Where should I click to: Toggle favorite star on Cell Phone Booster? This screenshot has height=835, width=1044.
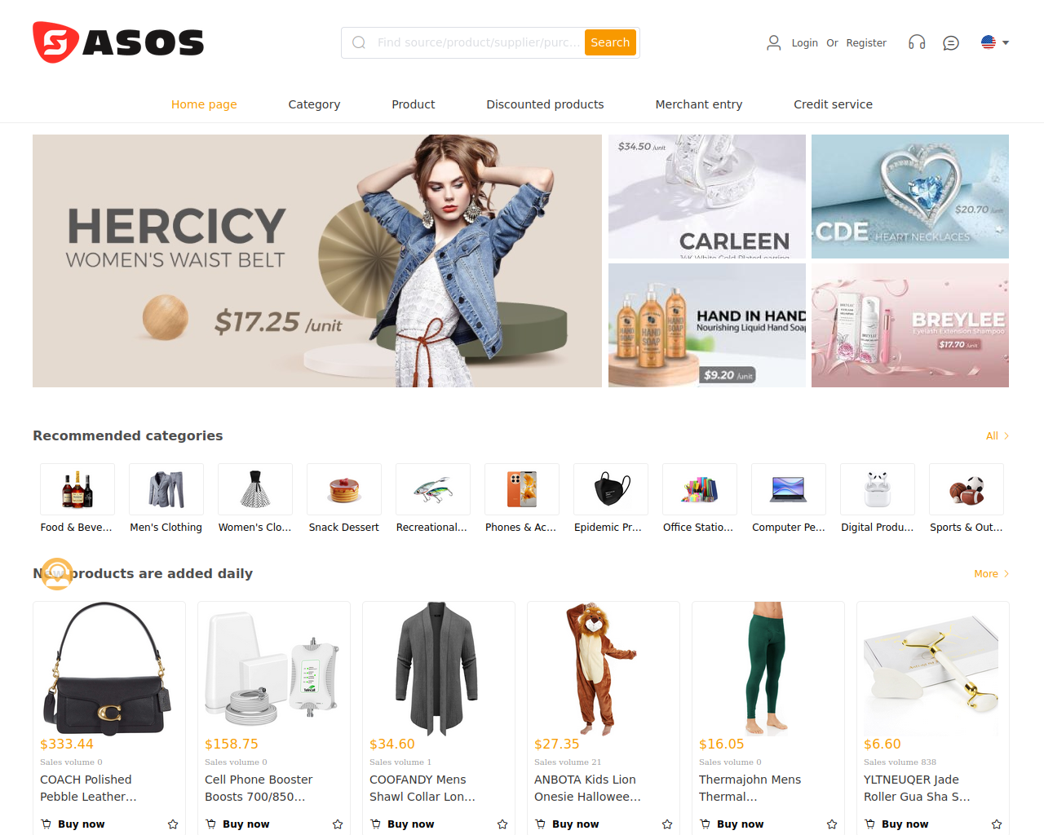(338, 824)
